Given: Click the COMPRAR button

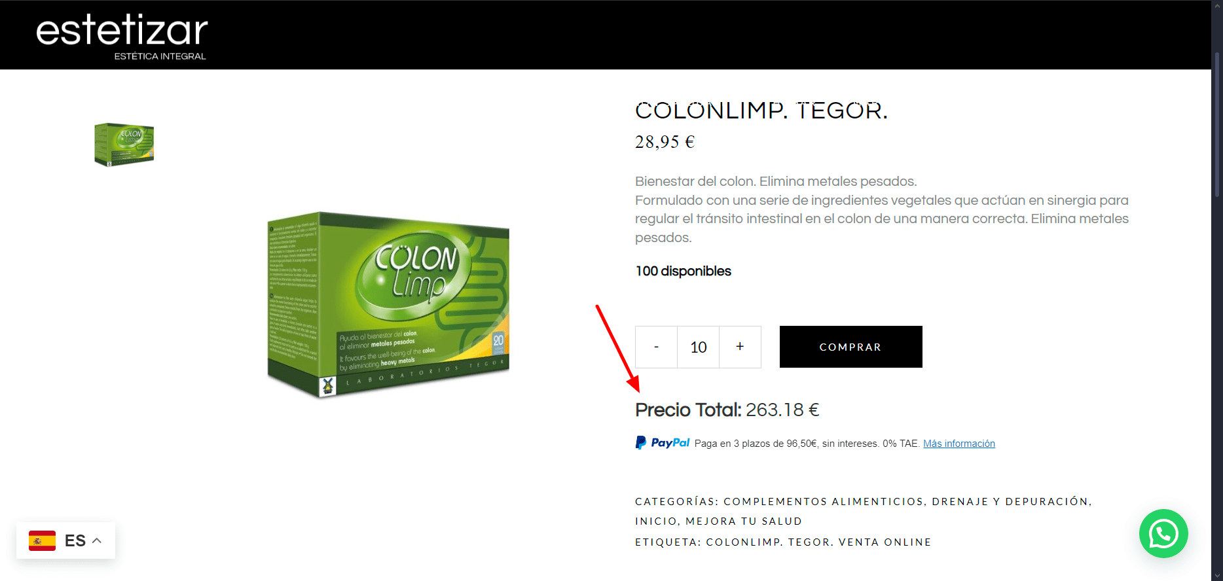Looking at the screenshot, I should pos(850,347).
